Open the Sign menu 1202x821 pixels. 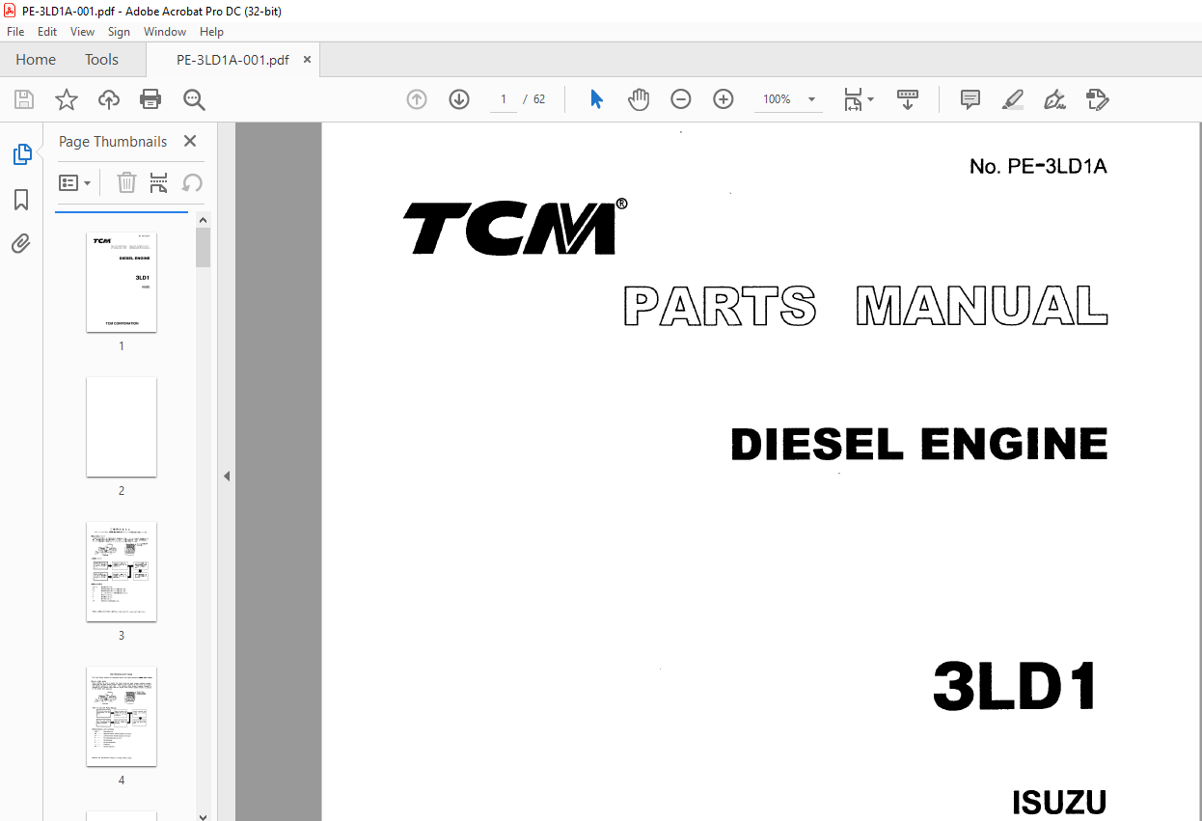coord(119,32)
